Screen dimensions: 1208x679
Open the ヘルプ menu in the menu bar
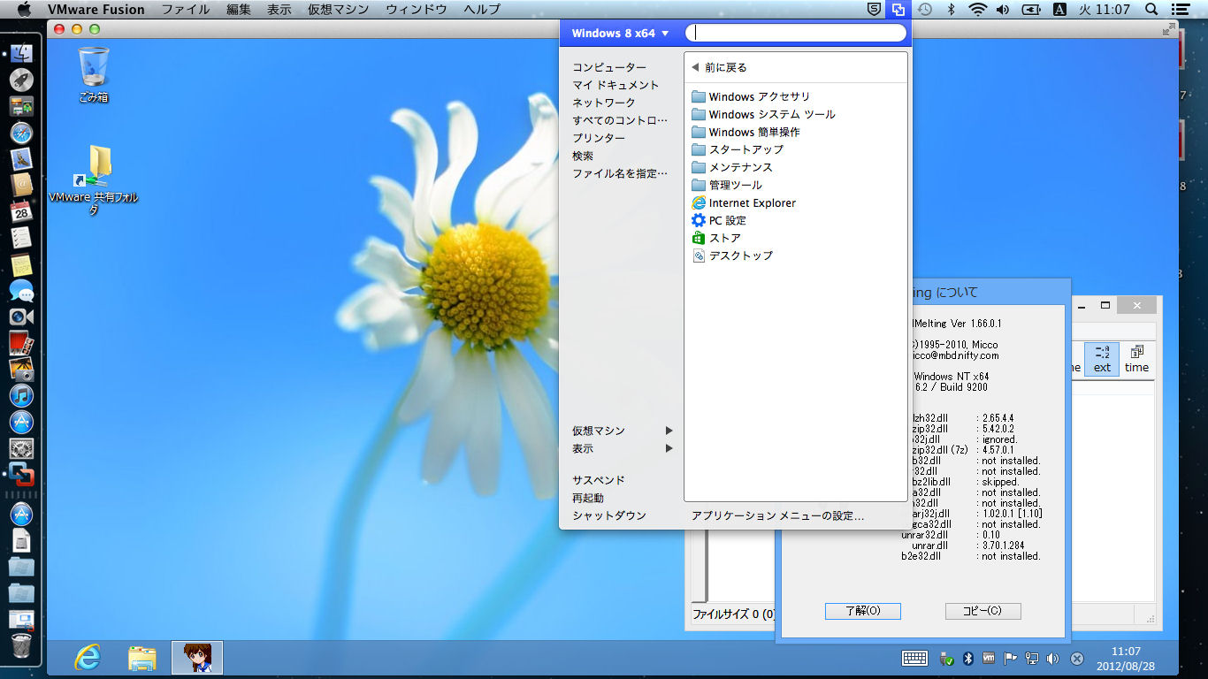point(482,10)
